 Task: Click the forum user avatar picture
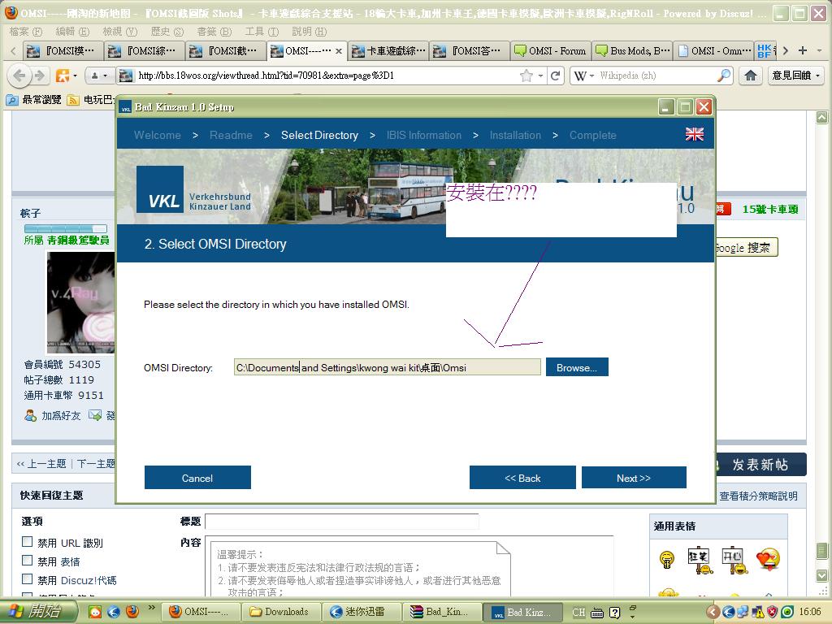pyautogui.click(x=80, y=302)
